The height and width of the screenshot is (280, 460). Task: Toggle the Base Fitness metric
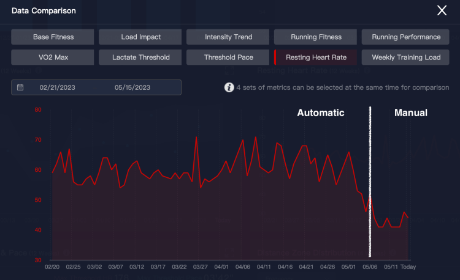53,37
